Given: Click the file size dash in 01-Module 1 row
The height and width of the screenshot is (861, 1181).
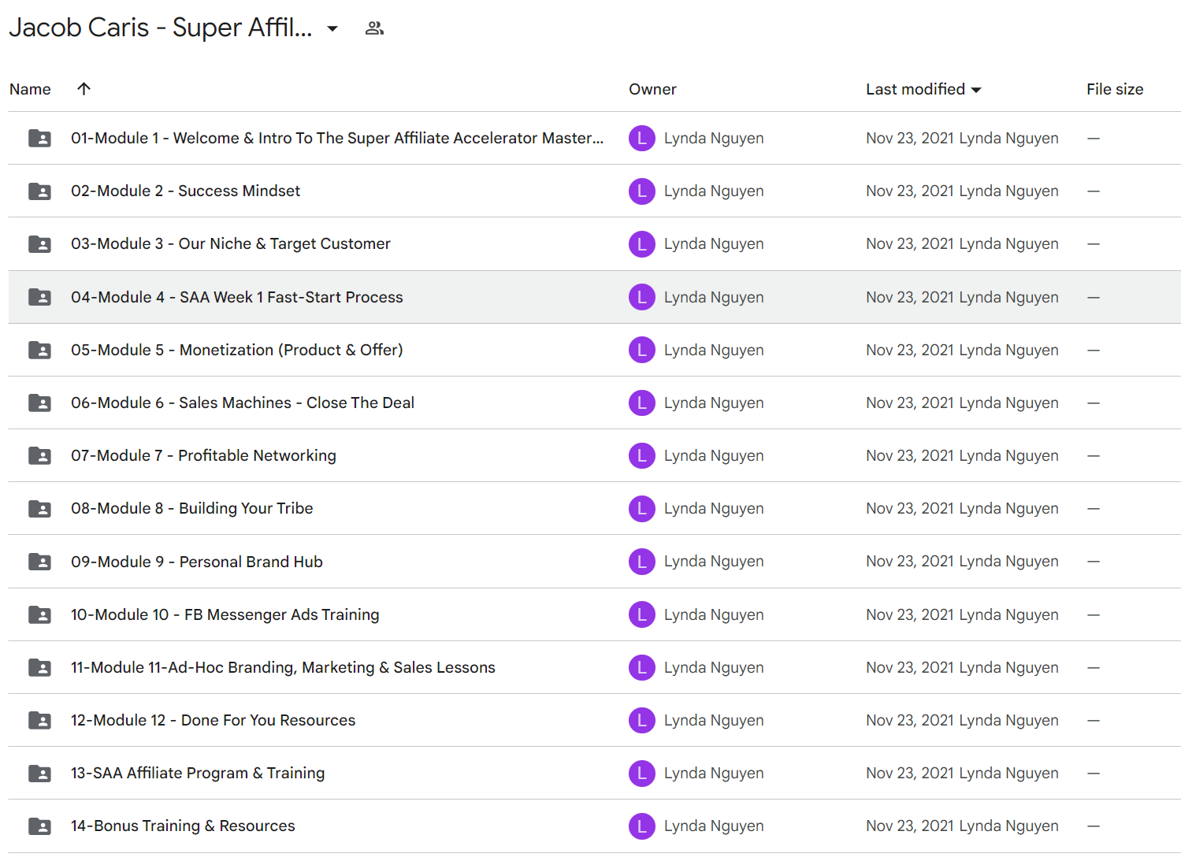Looking at the screenshot, I should [x=1094, y=138].
